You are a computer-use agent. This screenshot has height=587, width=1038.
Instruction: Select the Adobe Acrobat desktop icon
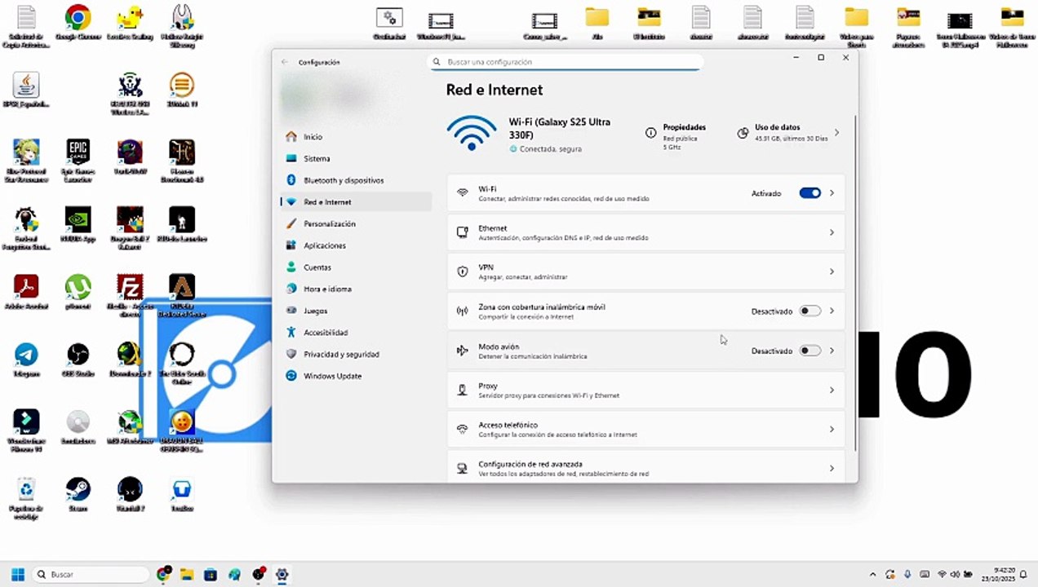point(26,292)
